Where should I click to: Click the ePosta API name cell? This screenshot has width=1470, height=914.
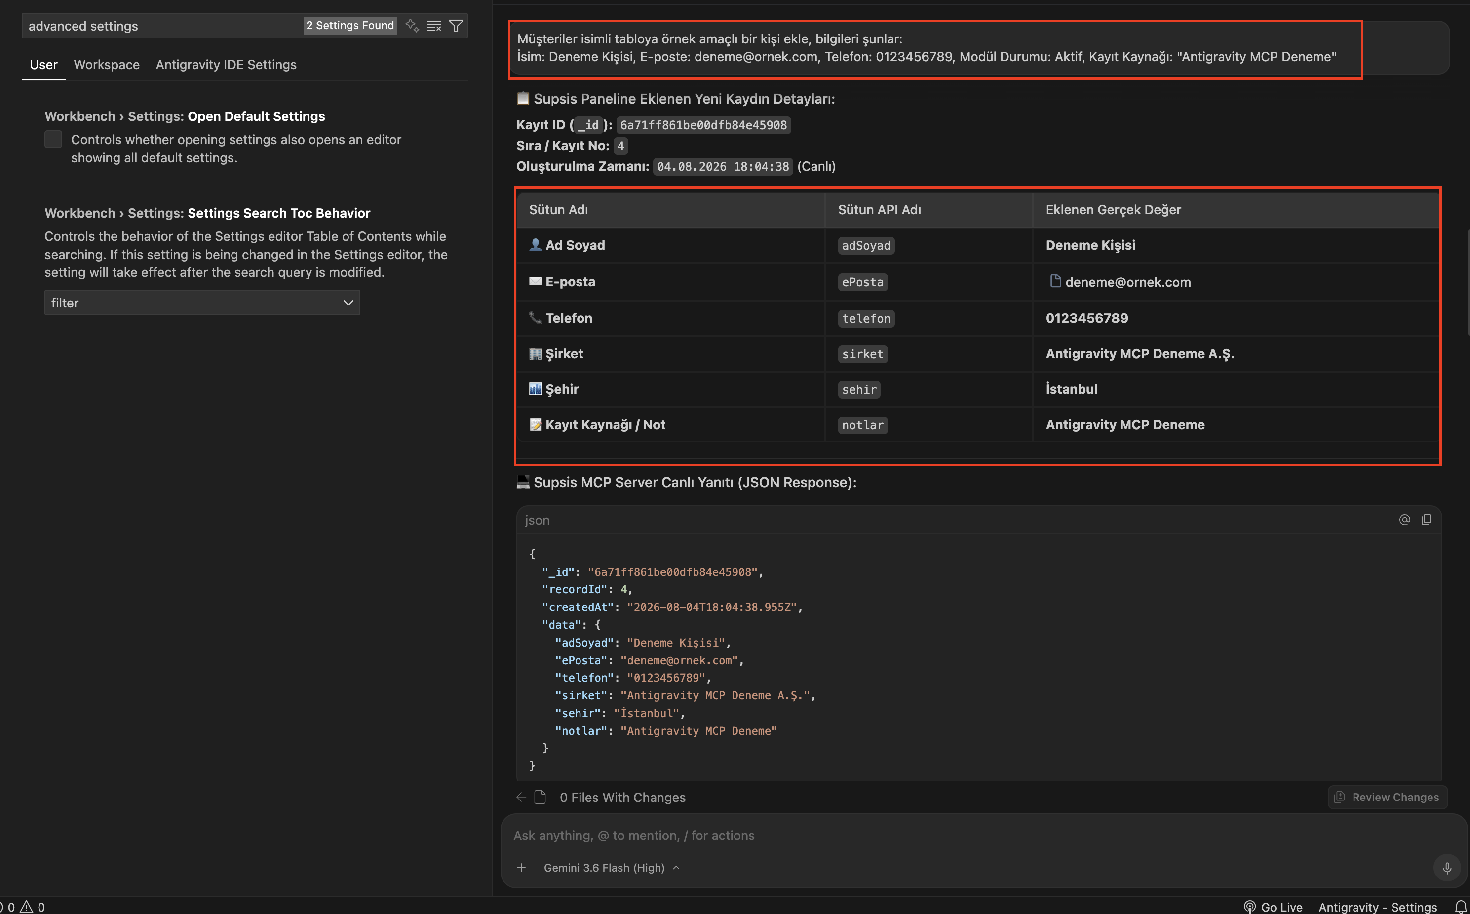(x=862, y=282)
